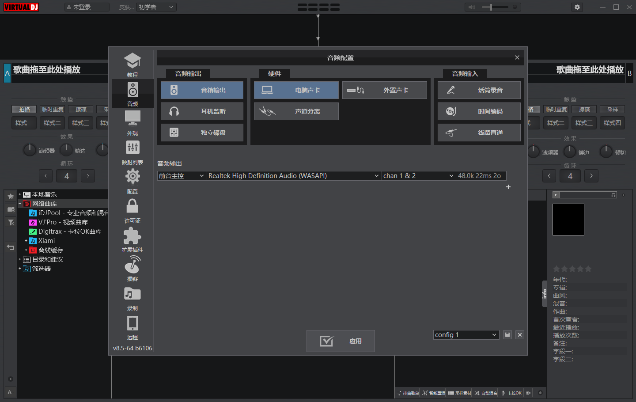
Task: Select the 音频 audio settings section
Action: [x=132, y=94]
